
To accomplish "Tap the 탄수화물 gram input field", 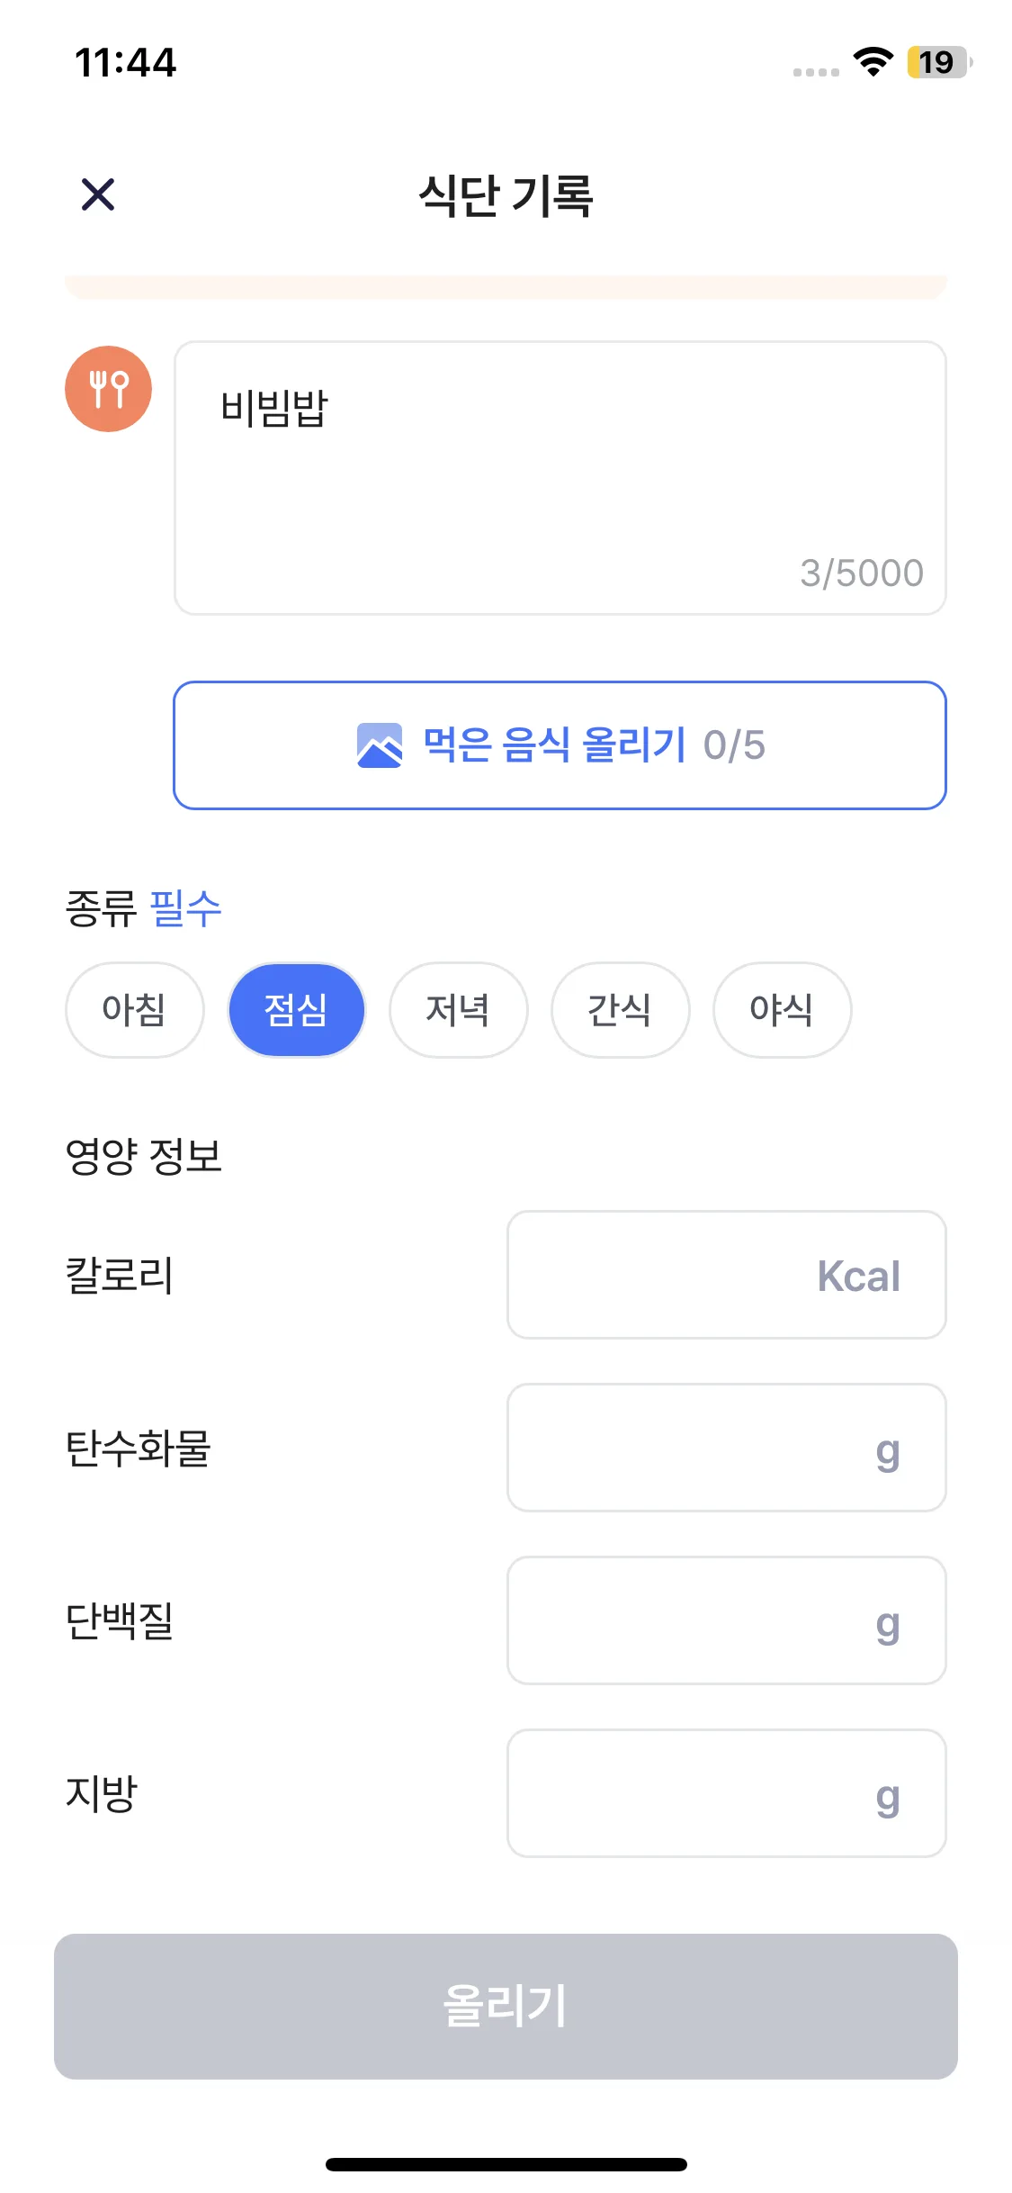I will pos(726,1448).
